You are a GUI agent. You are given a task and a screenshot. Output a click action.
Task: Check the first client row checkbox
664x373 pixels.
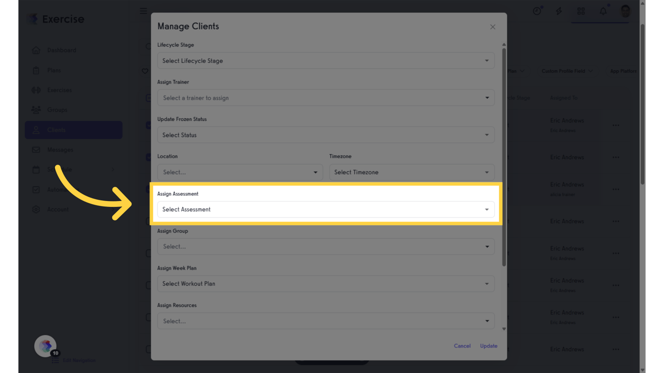click(x=148, y=98)
